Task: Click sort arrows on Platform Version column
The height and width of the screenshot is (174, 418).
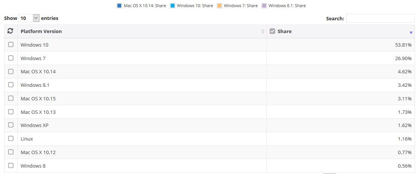Action: [263, 32]
